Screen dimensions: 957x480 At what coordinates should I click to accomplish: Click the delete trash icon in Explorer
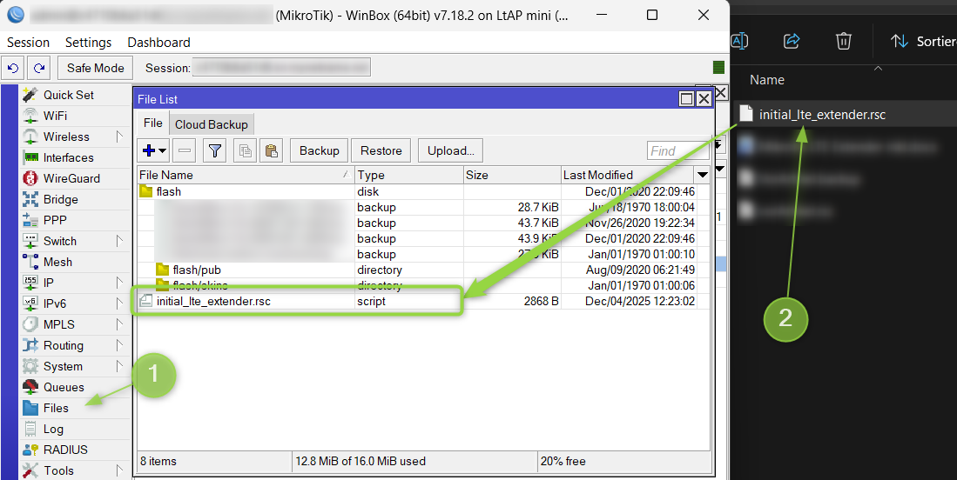click(844, 41)
